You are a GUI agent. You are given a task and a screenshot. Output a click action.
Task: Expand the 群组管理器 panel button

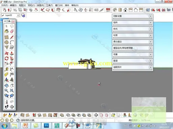[150, 48]
